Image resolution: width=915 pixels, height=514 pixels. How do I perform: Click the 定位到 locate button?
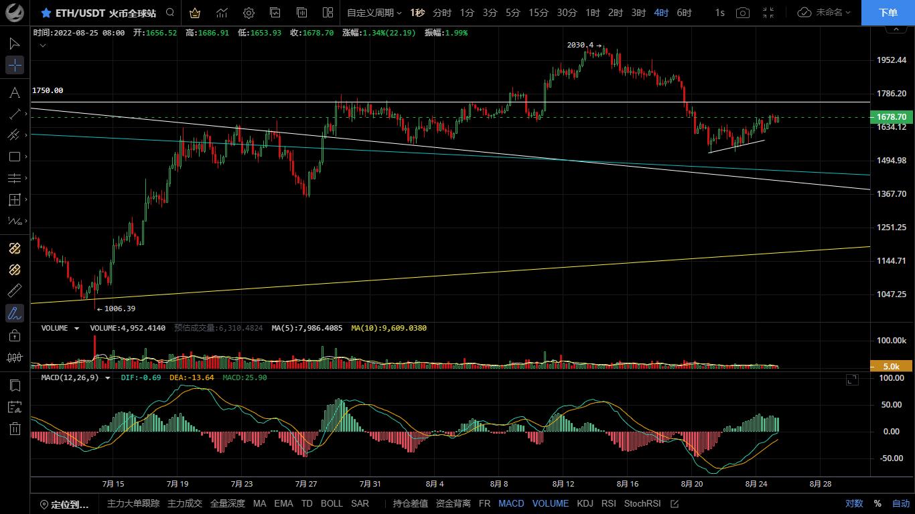pyautogui.click(x=64, y=504)
